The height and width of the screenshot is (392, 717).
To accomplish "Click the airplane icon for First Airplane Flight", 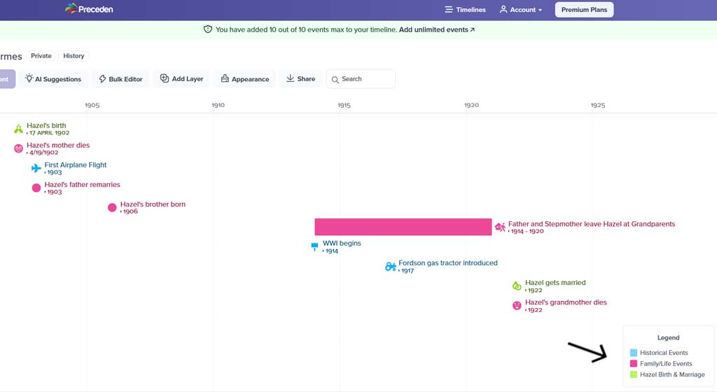I will 36,168.
